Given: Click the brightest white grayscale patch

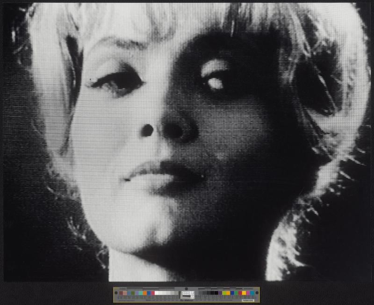Looking at the screenshot, I should (x=156, y=292).
